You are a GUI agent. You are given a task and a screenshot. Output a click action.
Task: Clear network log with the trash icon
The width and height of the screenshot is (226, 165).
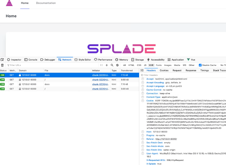(x=2, y=65)
